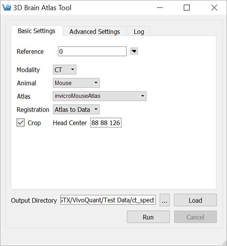Click the Output Directory label text
Viewport: 227px width, 246px height.
point(34,200)
